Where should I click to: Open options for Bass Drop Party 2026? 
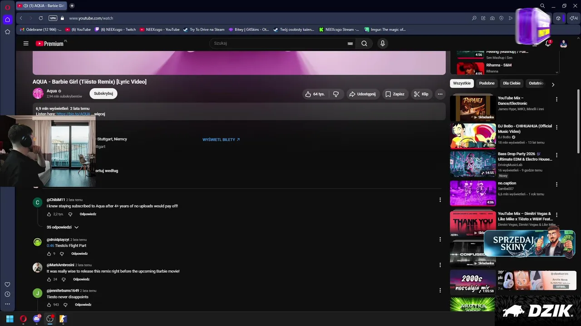click(556, 155)
